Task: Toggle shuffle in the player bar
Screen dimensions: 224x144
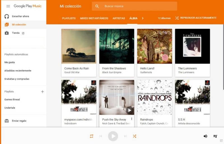Action: pos(134,136)
